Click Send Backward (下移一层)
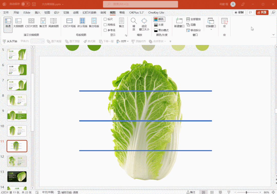The image size is (277, 194). [x=106, y=41]
